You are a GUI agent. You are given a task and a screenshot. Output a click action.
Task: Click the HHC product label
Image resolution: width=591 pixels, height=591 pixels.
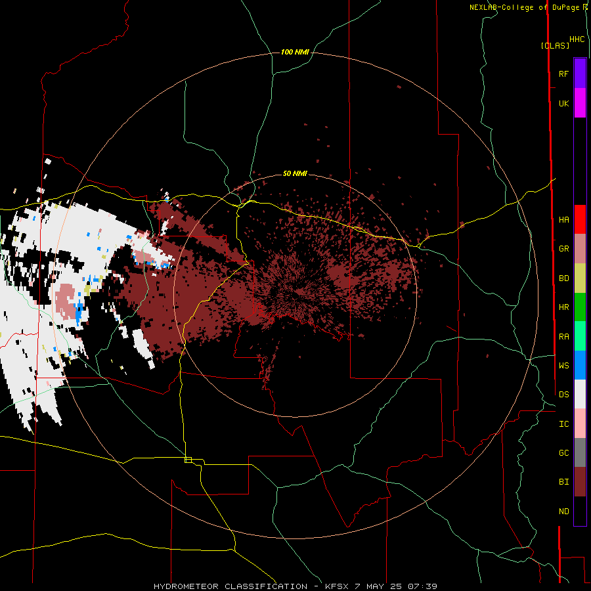tap(577, 39)
